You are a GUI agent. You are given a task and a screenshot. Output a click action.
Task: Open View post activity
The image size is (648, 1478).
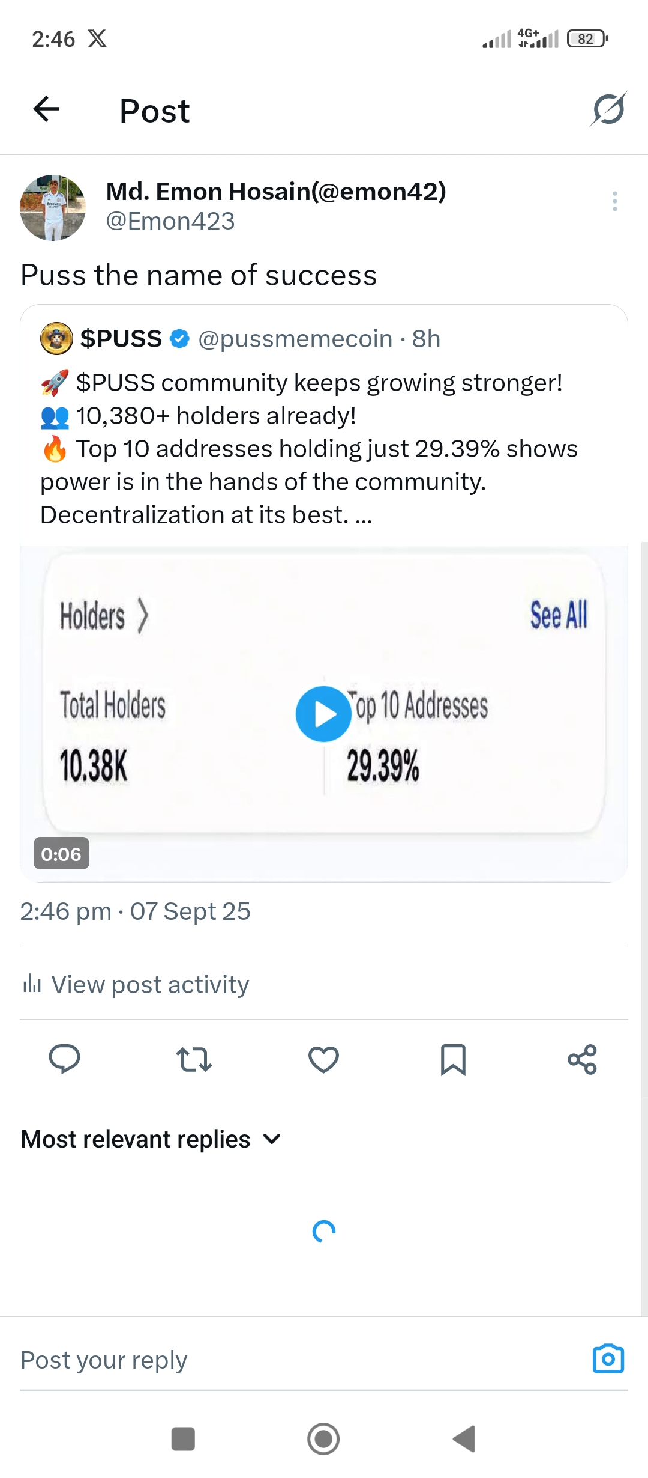pos(136,984)
